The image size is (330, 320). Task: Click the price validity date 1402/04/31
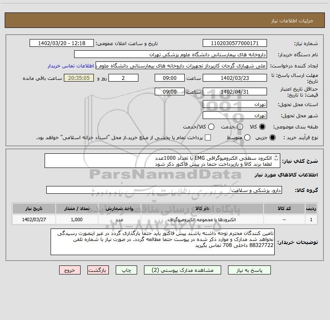235,91
